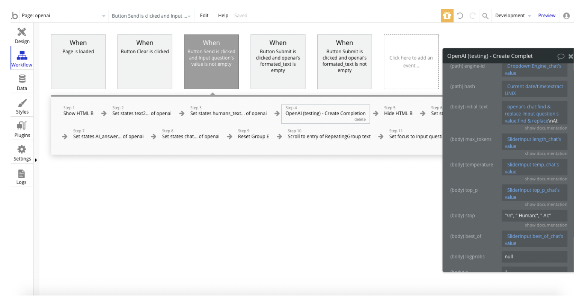Screen dimensions: 582x306
Task: Edit the top_p SliderInput top_p_chat's value
Action: pyautogui.click(x=534, y=193)
